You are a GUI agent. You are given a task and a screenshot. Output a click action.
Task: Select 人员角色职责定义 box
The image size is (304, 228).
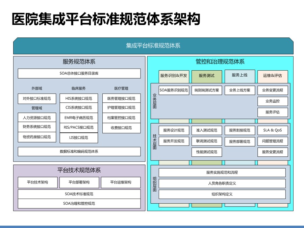coord(222,183)
